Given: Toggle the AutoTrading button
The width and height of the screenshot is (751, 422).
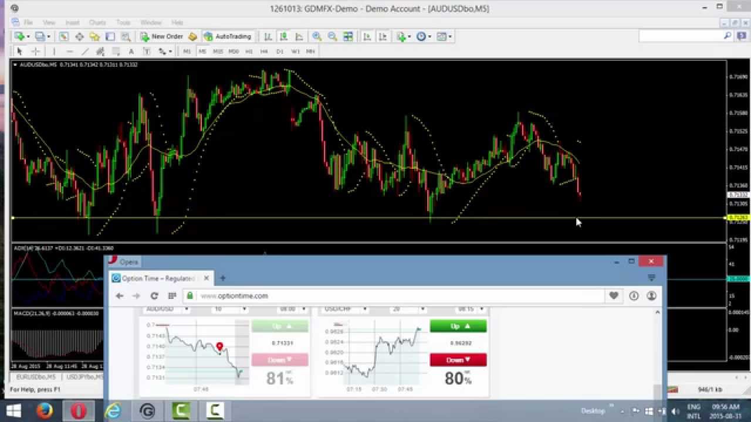Looking at the screenshot, I should coord(228,36).
